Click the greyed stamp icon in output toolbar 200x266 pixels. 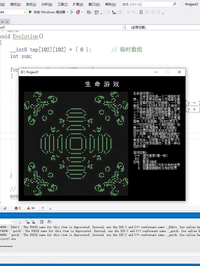point(20,222)
